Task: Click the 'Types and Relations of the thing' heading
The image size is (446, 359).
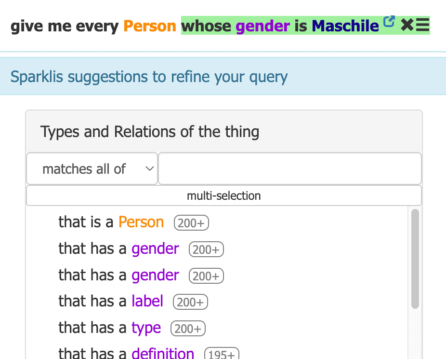Action: coord(150,132)
